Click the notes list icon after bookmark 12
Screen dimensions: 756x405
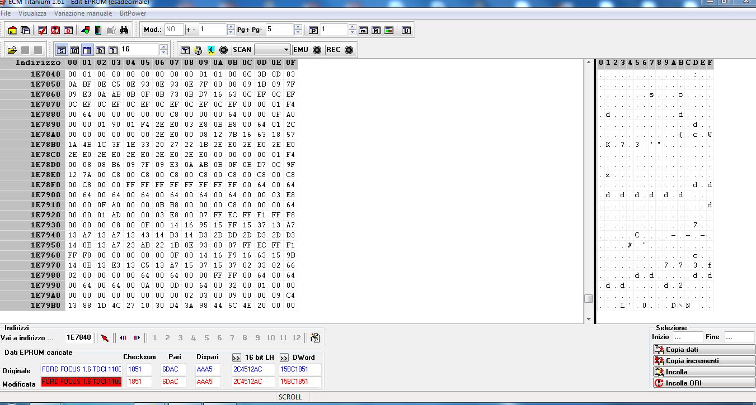pyautogui.click(x=315, y=338)
